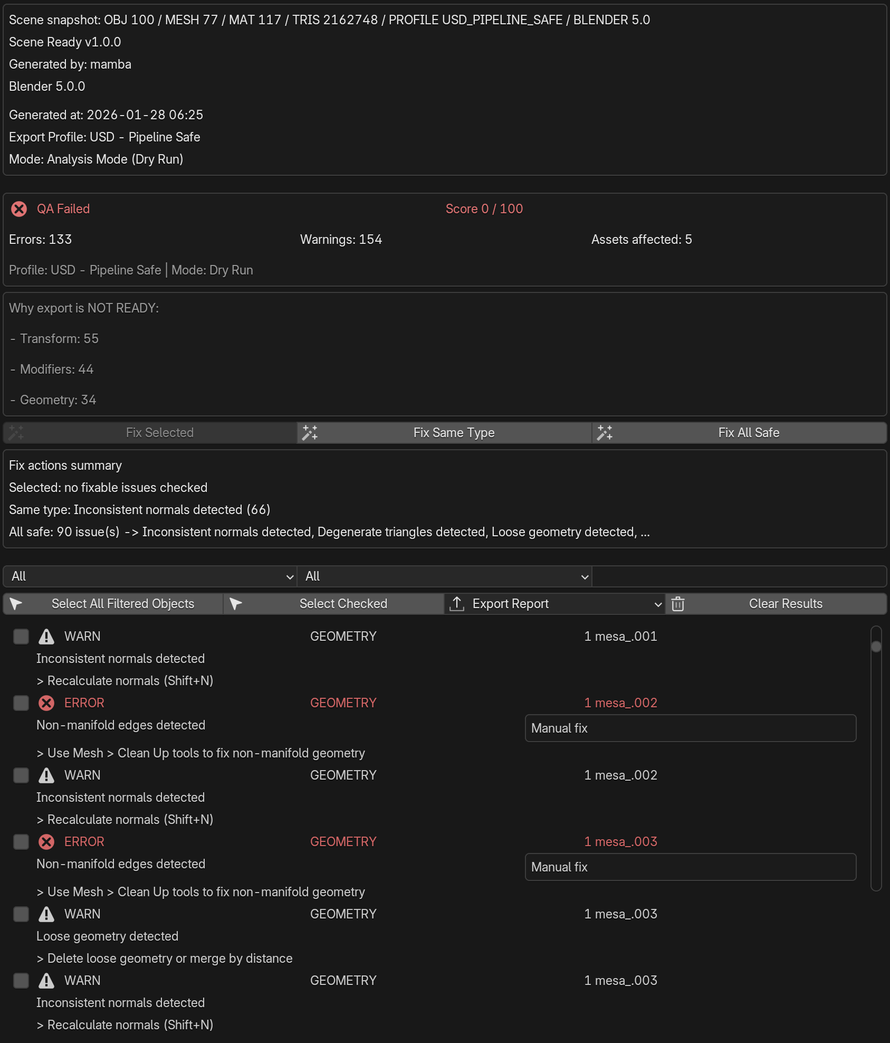The height and width of the screenshot is (1043, 890).
Task: Open the second All filter dropdown
Action: (445, 576)
